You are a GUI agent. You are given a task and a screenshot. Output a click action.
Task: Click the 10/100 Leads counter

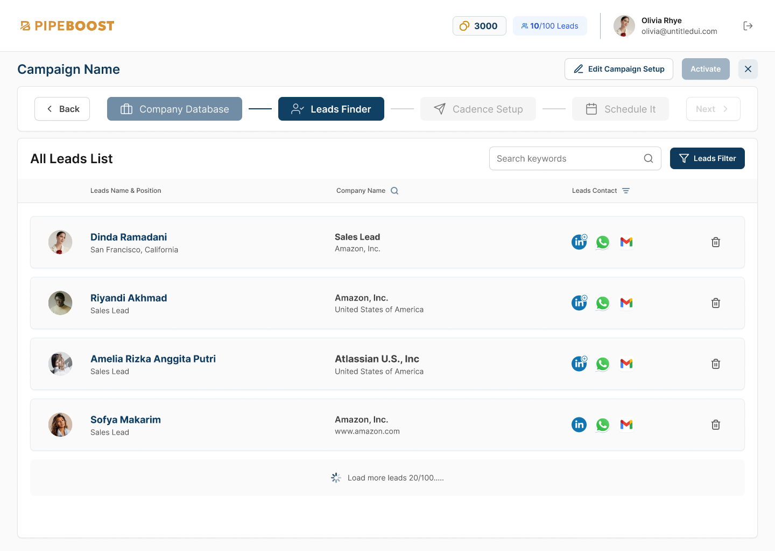[550, 26]
